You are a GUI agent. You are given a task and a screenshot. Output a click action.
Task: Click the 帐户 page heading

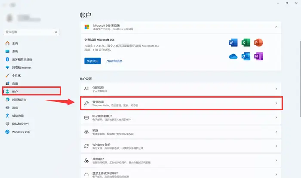coord(86,15)
